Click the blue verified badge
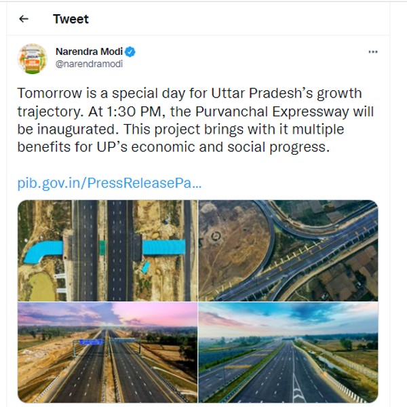 [x=130, y=52]
